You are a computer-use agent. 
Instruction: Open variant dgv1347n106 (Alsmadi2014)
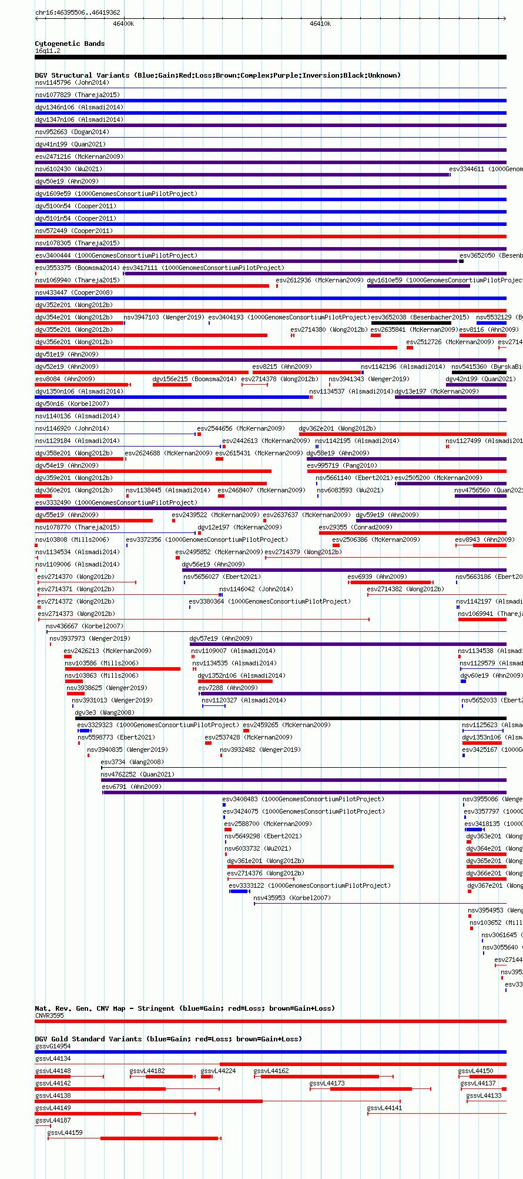click(79, 119)
